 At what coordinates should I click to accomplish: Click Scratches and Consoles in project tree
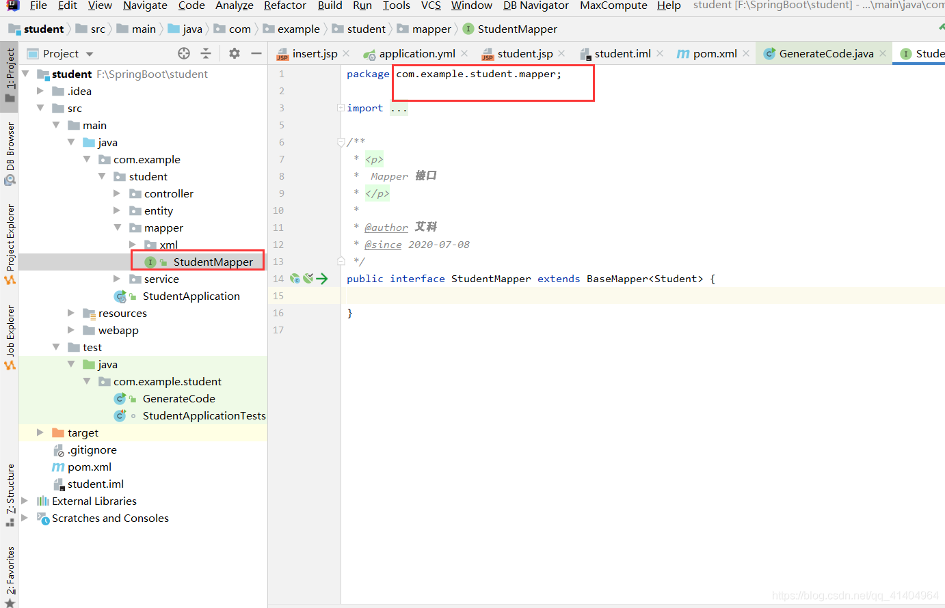pyautogui.click(x=109, y=518)
